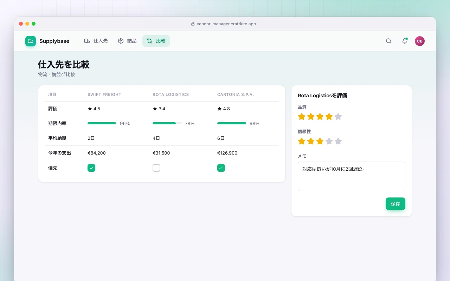Click the vendor-manager.craftkite.app address bar

click(224, 24)
